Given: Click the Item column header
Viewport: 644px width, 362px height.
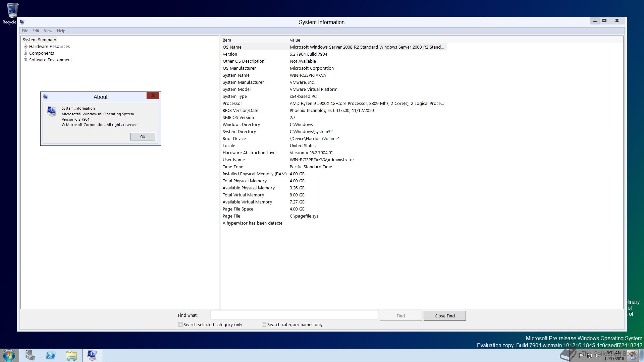Looking at the screenshot, I should [x=254, y=40].
